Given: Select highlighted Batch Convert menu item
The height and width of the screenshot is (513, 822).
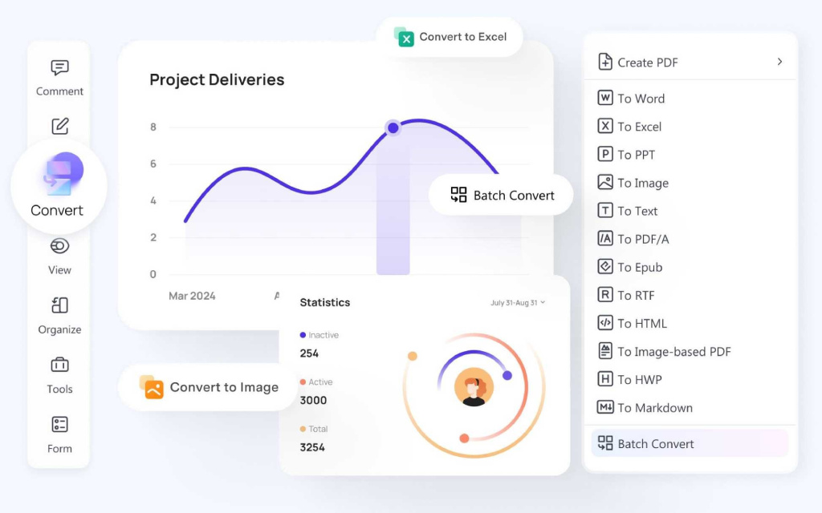Looking at the screenshot, I should point(690,443).
